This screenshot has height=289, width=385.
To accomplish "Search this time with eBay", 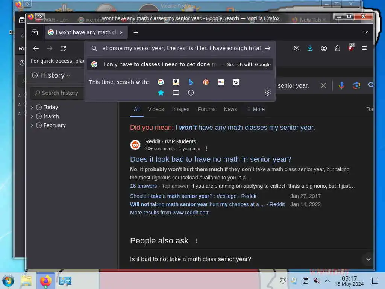I will (221, 82).
